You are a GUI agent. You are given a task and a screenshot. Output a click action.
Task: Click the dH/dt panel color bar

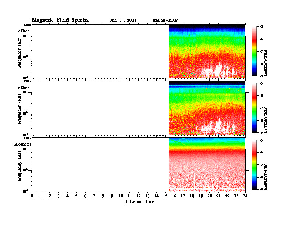point(254,51)
